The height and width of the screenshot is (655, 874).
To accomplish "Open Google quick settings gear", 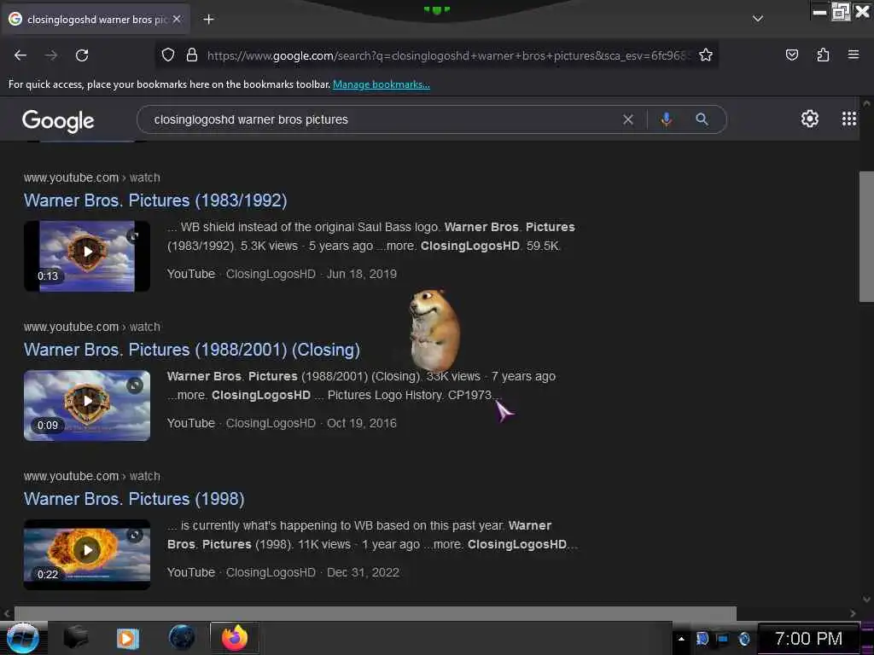I will (x=809, y=119).
